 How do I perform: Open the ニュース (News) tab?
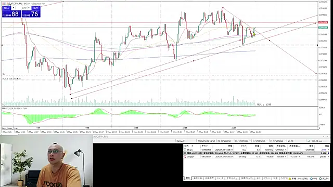220,178
